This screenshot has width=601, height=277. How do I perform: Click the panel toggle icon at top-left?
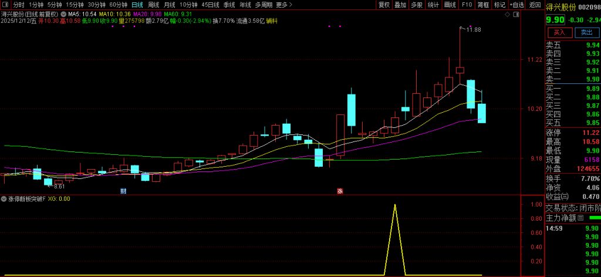5,4
